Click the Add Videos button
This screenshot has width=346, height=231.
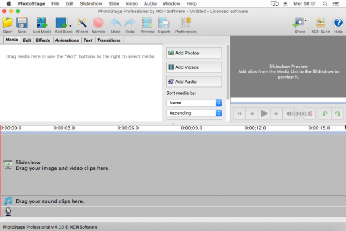point(194,67)
